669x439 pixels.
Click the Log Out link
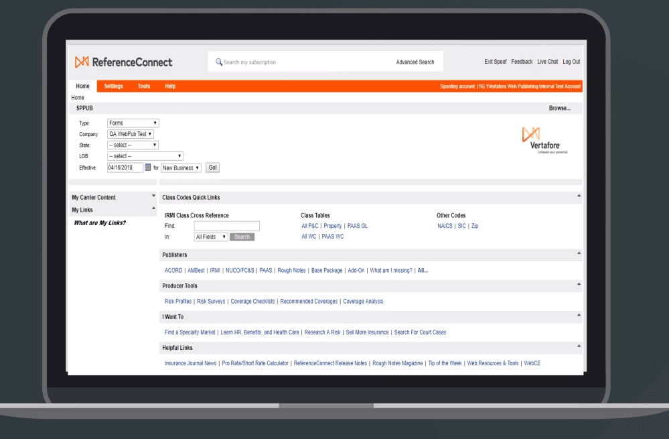click(x=571, y=61)
